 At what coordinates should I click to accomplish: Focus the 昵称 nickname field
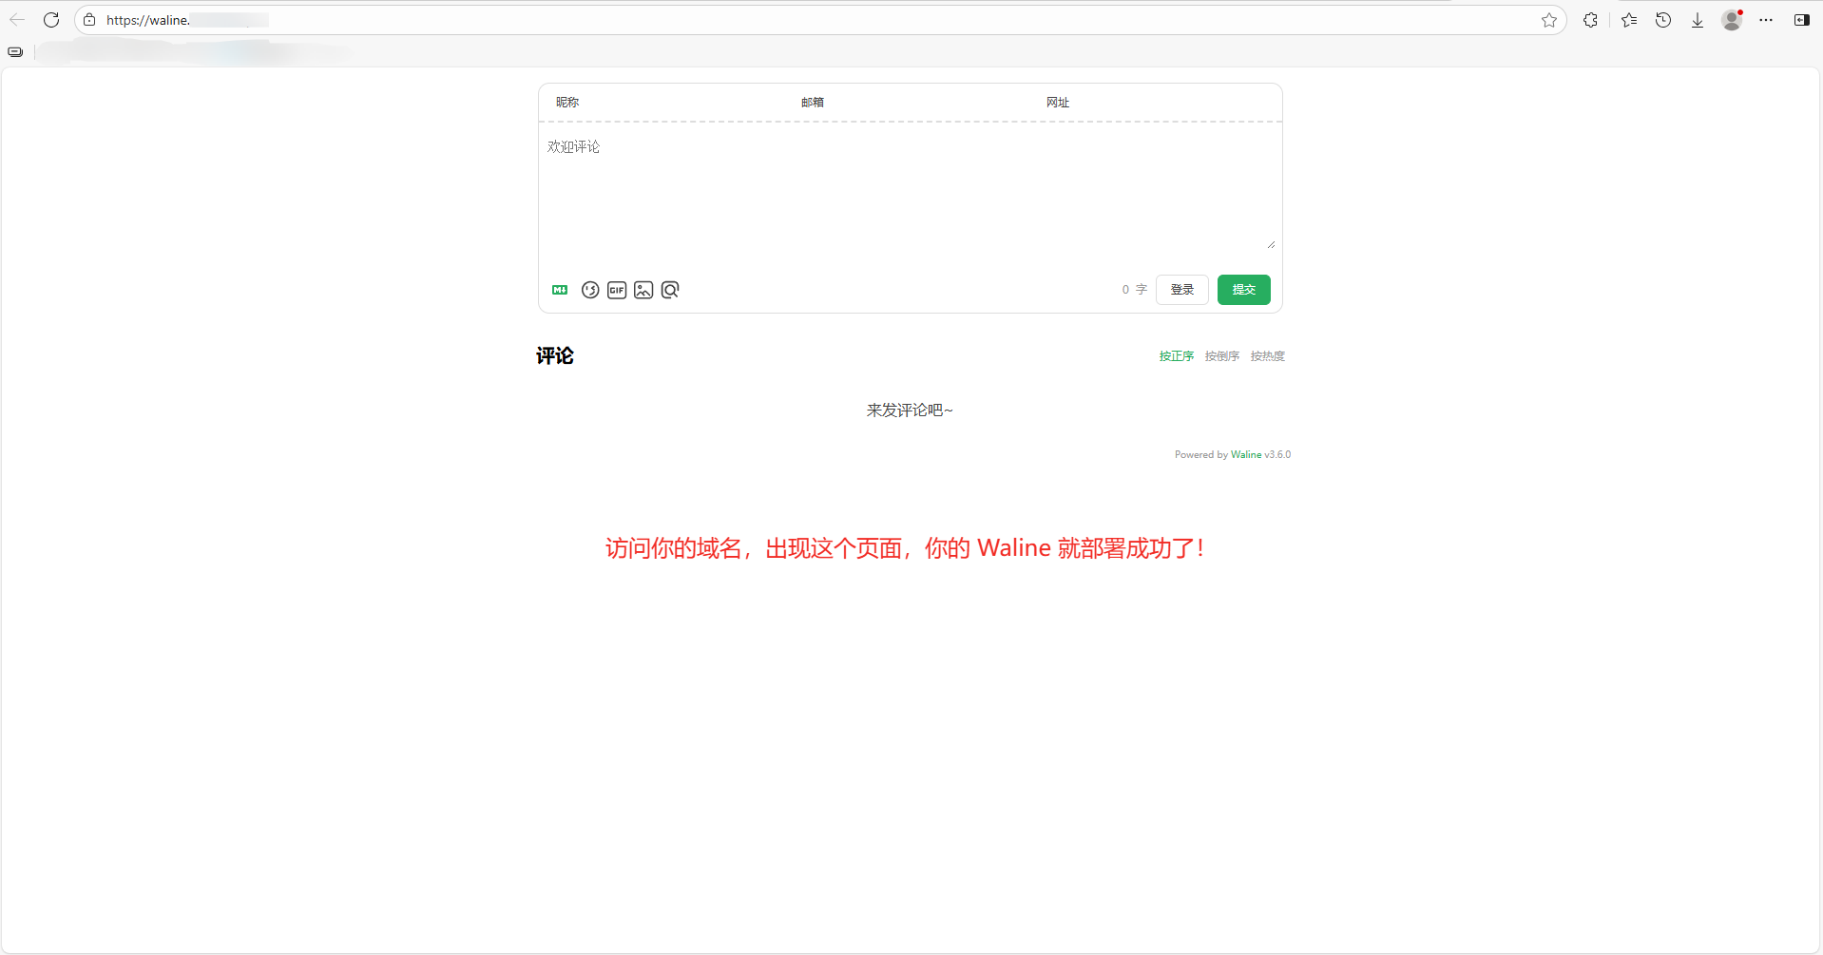(x=665, y=103)
